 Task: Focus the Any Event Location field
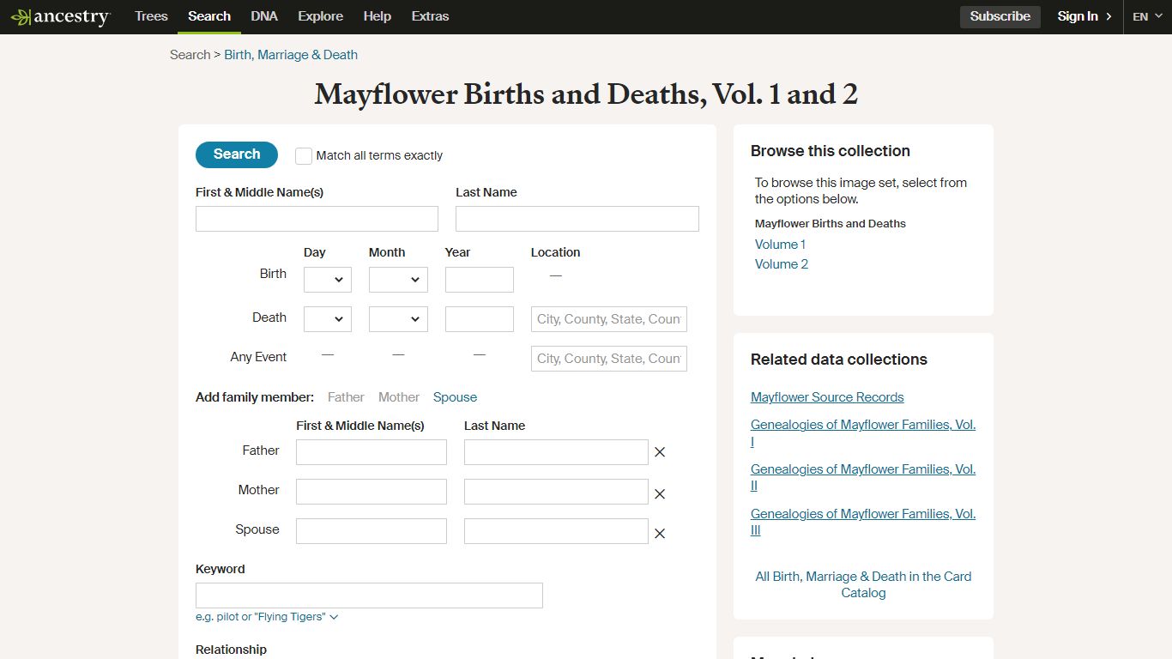(609, 359)
